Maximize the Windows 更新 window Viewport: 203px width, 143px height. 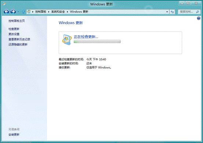pos(188,3)
